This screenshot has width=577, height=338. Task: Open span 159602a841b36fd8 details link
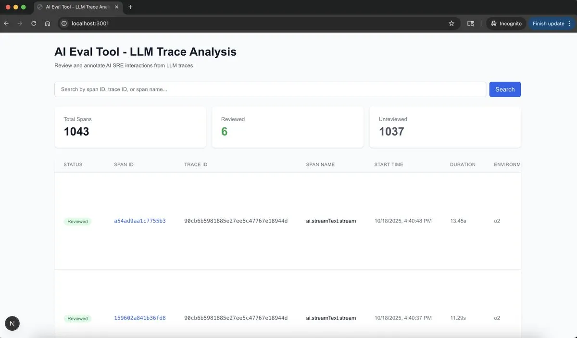139,318
